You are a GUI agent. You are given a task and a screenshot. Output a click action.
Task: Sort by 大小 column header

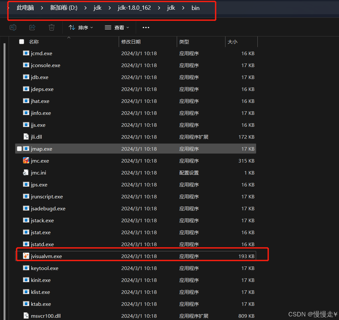coord(233,42)
